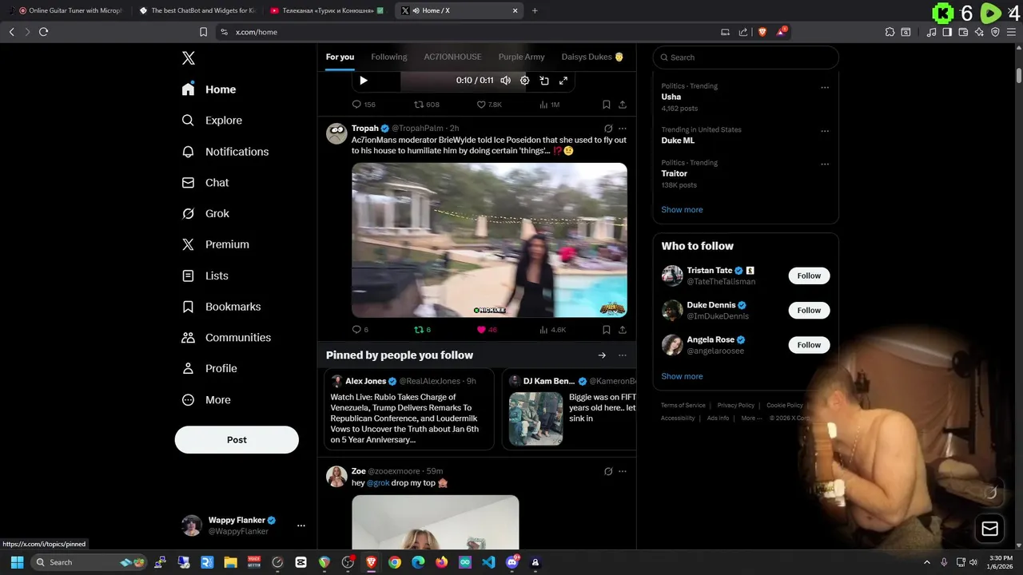Play the video at top of feed
The height and width of the screenshot is (575, 1023).
pos(364,81)
